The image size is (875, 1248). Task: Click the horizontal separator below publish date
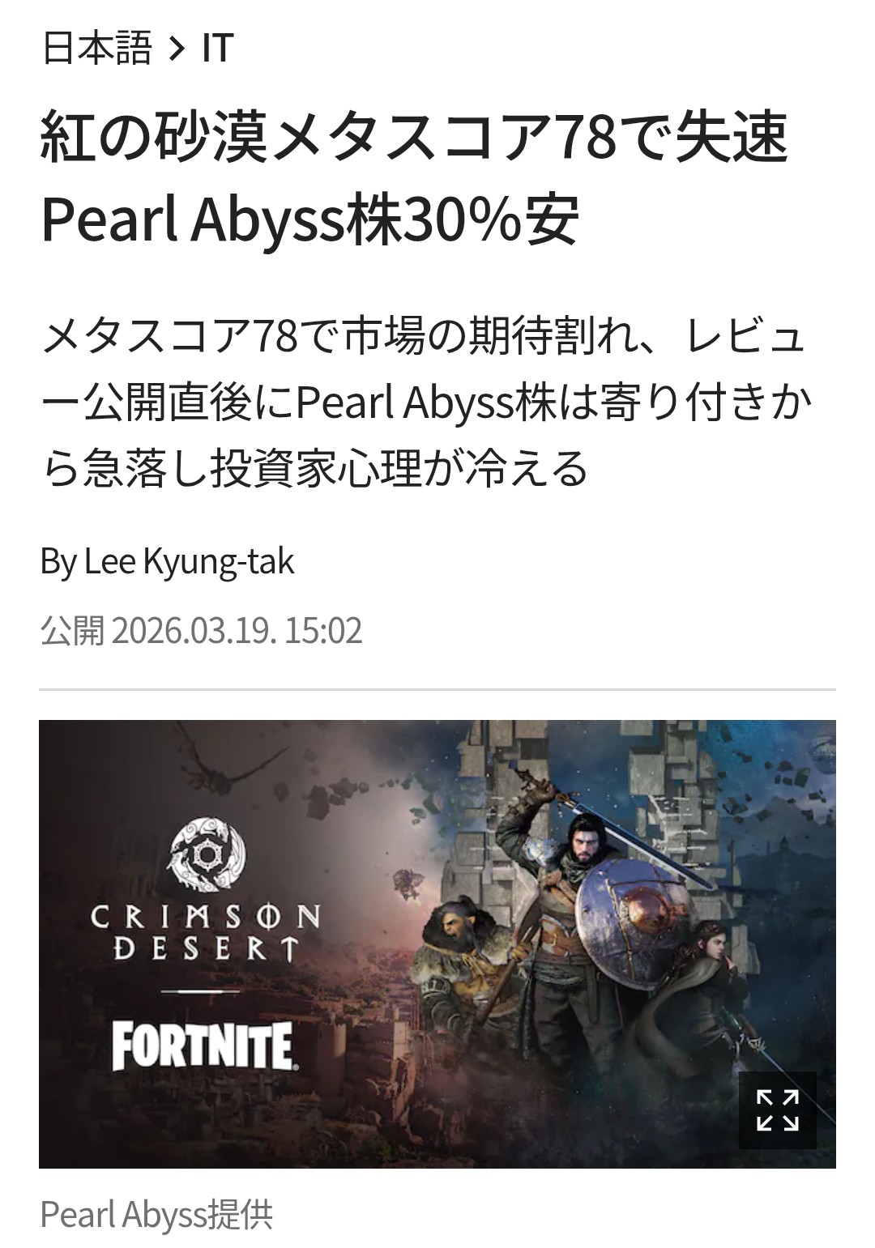coord(437,689)
